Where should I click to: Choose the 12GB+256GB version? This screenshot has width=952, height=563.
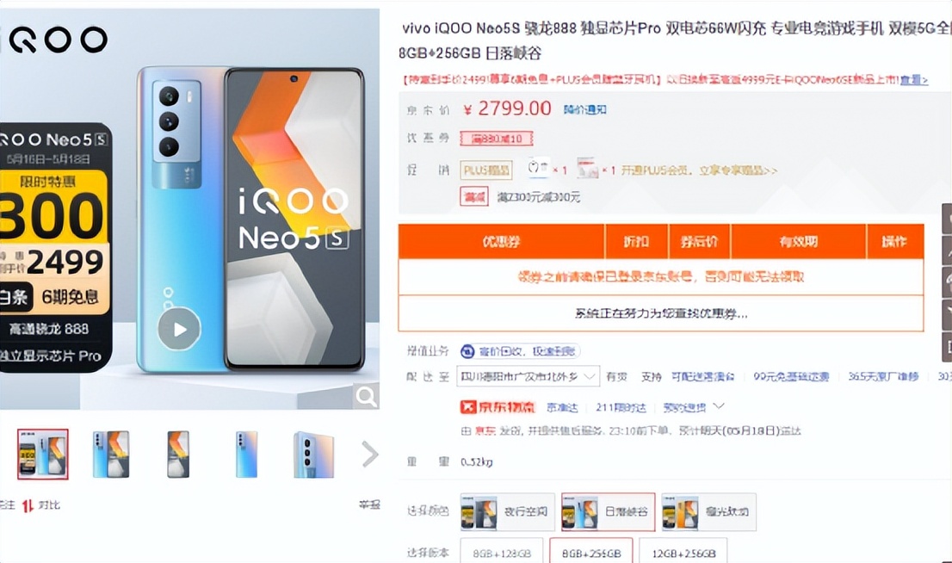click(683, 553)
